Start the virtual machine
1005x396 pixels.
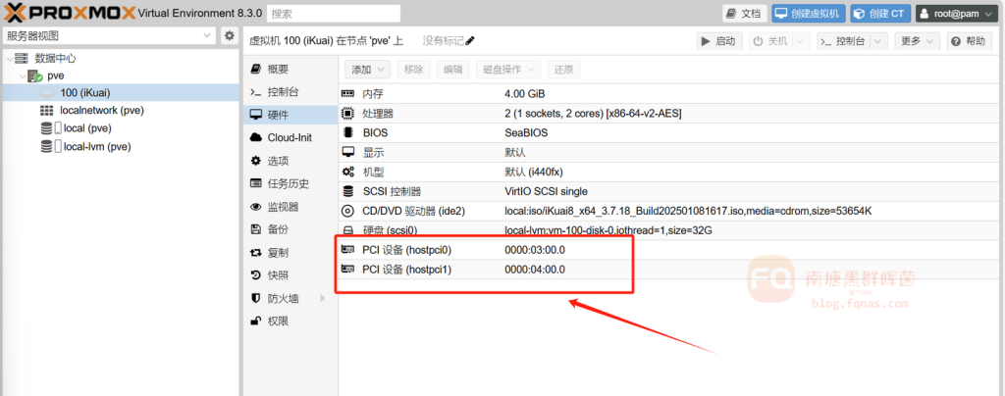(x=718, y=41)
